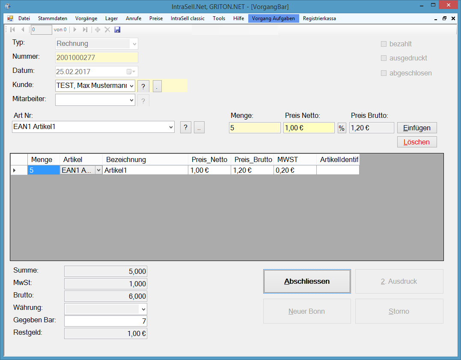Click the Restgeld field showing 1,00 €
Screen dimensions: 461x360
click(x=106, y=333)
